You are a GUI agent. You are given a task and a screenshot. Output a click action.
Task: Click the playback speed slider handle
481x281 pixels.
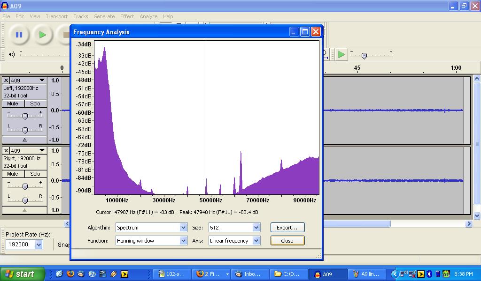364,56
